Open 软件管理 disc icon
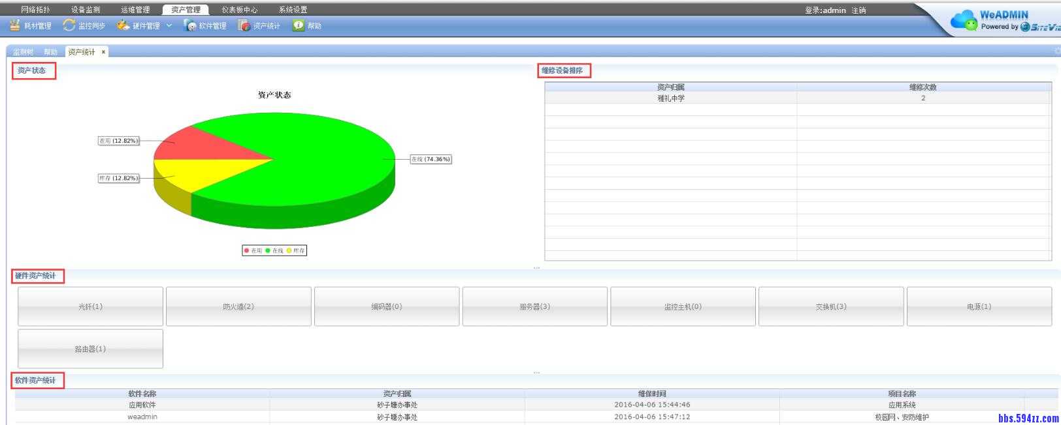The width and height of the screenshot is (1061, 425). click(190, 25)
